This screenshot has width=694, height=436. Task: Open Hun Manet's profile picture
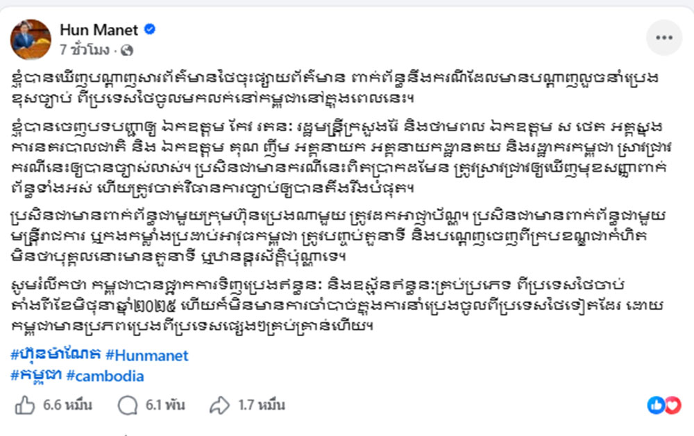coord(31,40)
